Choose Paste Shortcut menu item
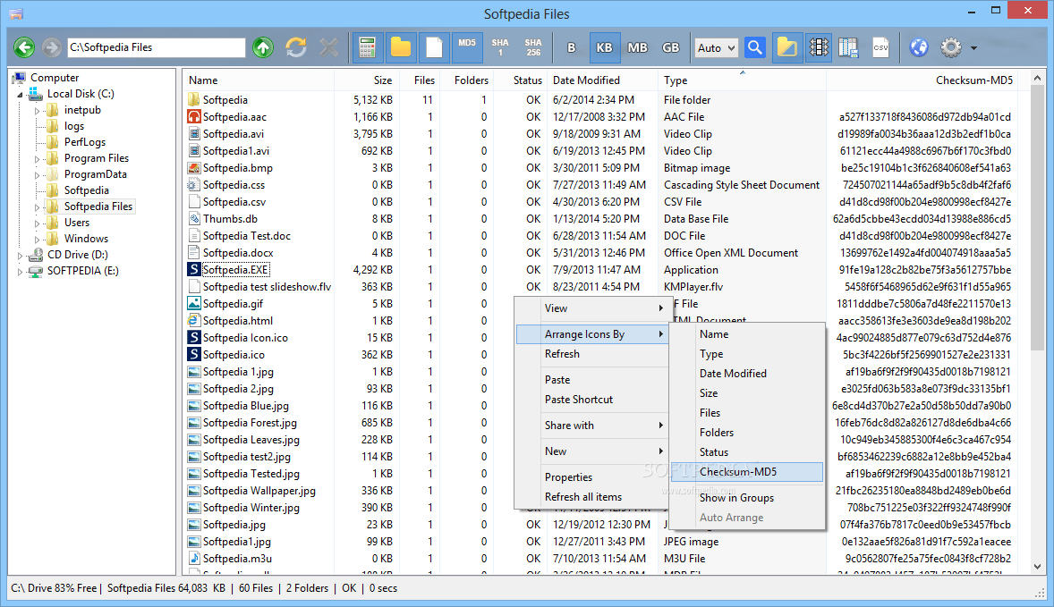The width and height of the screenshot is (1054, 607). coord(592,400)
